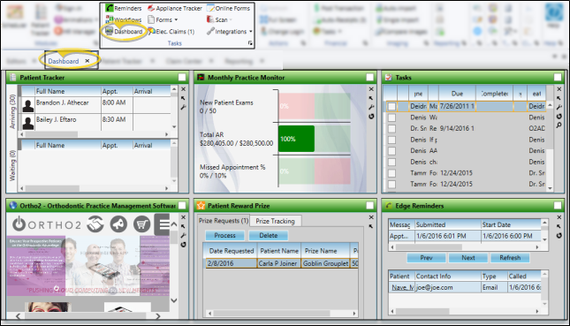Image resolution: width=570 pixels, height=326 pixels.
Task: Select patient 'Bailey J. Eftaro'
Action: [56, 119]
